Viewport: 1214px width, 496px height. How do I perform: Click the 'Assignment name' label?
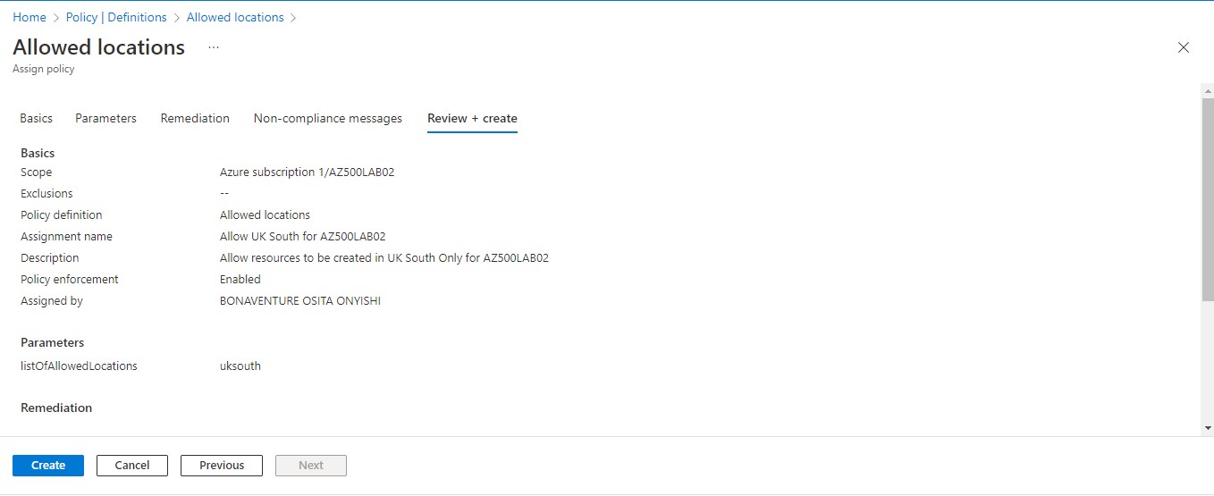click(x=66, y=237)
